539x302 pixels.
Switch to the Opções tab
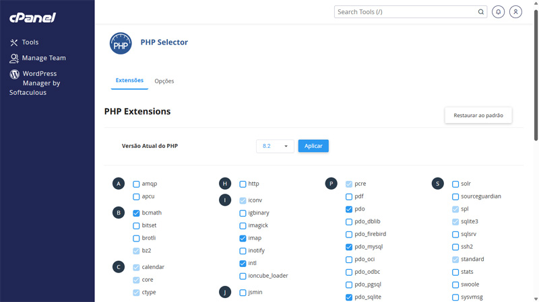click(164, 81)
